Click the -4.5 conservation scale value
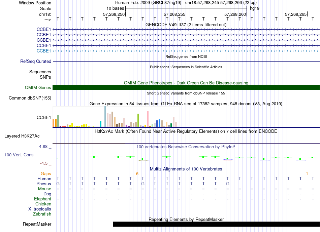Image resolution: width=320 pixels, height=232 pixels. [44, 163]
